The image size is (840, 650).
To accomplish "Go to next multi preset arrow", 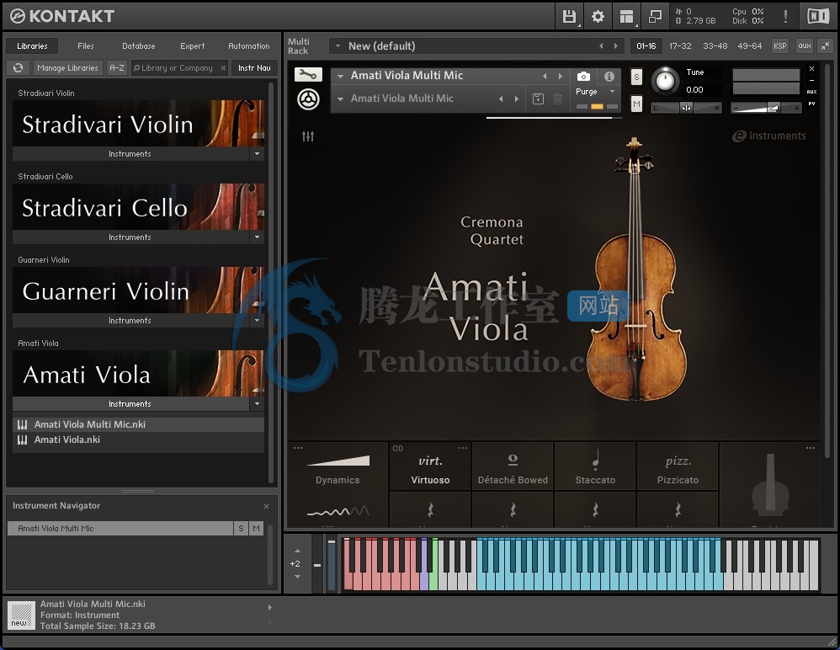I will 616,46.
